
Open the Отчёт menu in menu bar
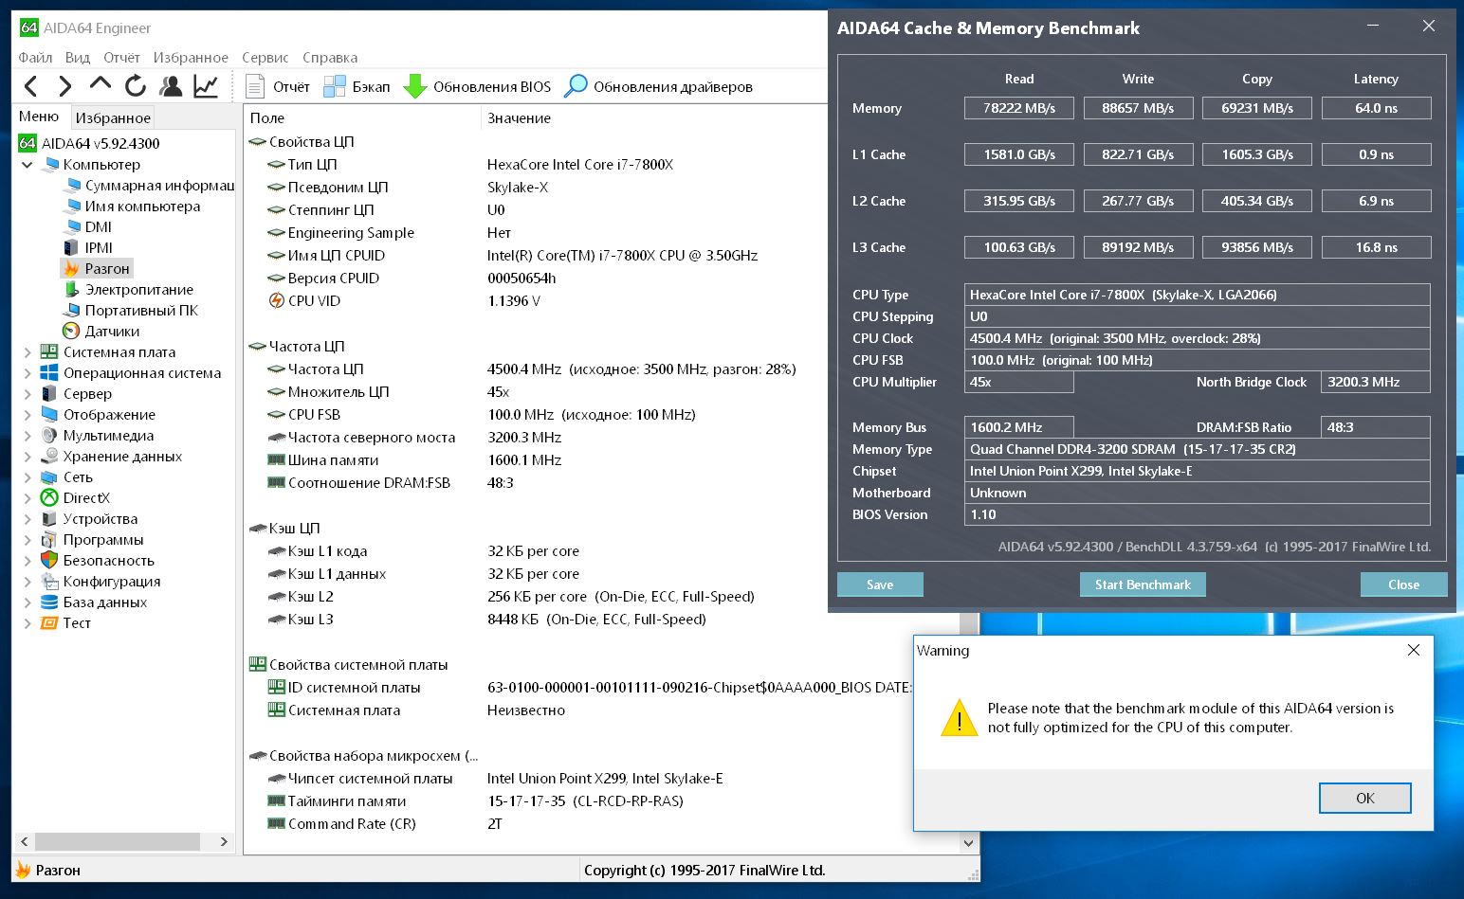click(x=121, y=58)
